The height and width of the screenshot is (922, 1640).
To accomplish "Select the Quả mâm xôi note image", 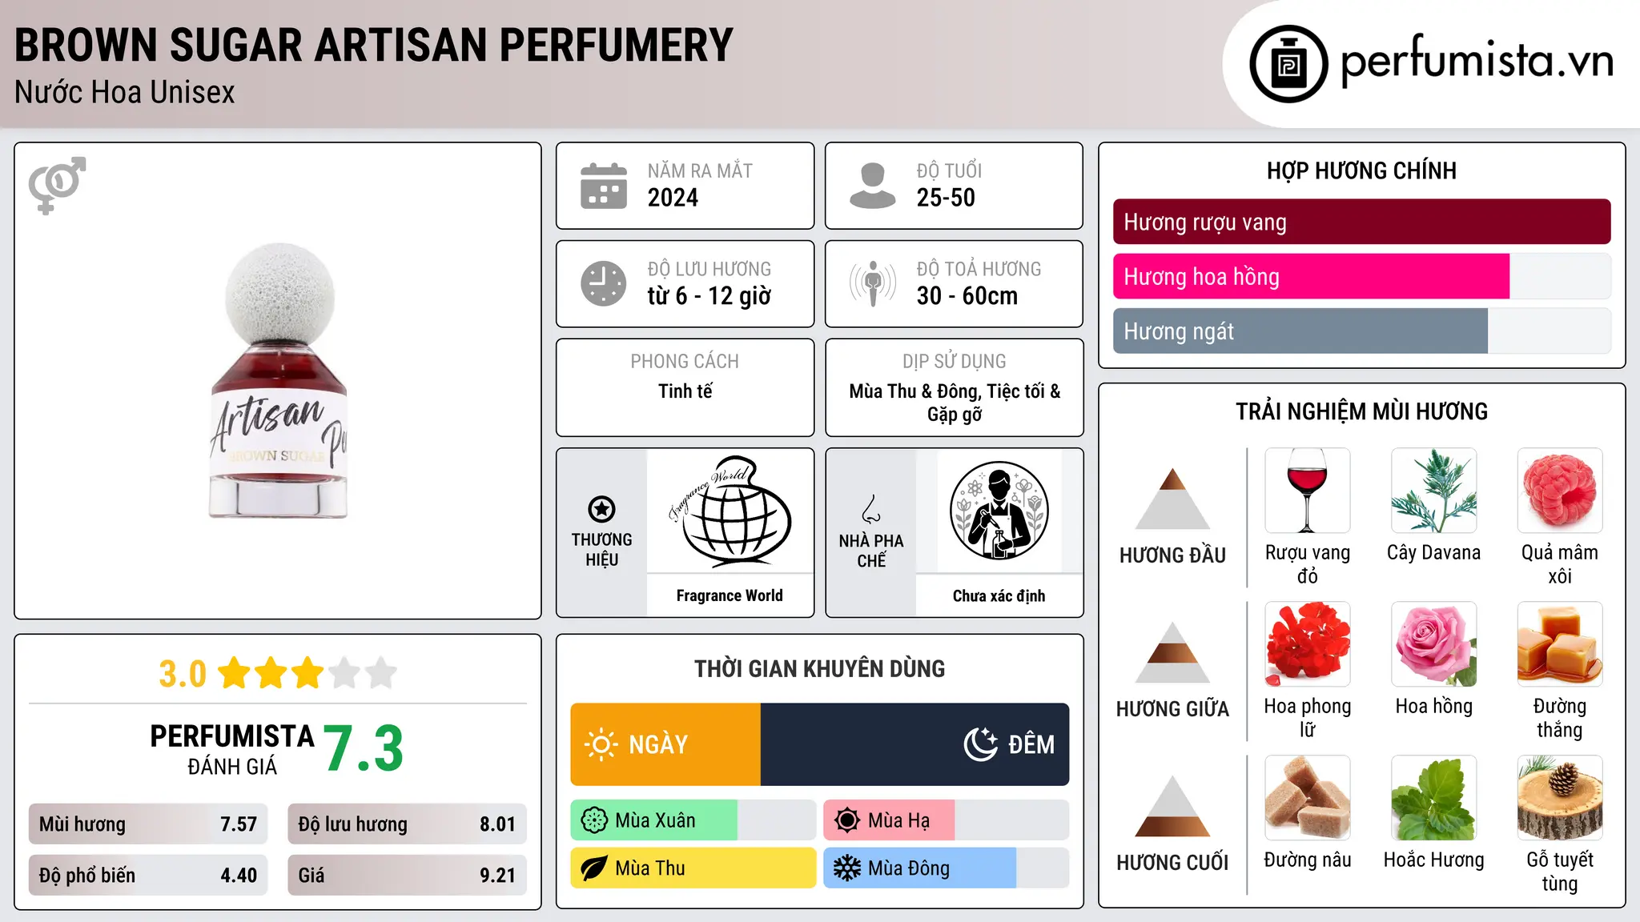I will point(1560,491).
